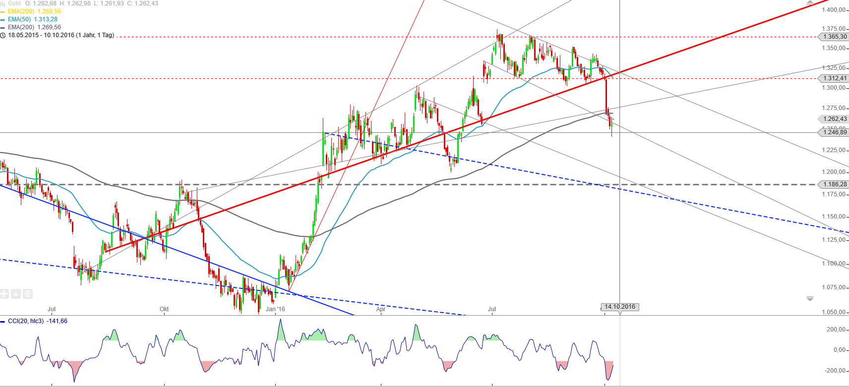Click the blue EMA(50) legend color dash

[x=2, y=20]
